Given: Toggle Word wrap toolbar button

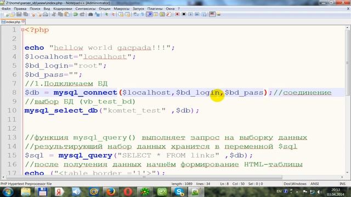Looking at the screenshot, I should 135,15.
